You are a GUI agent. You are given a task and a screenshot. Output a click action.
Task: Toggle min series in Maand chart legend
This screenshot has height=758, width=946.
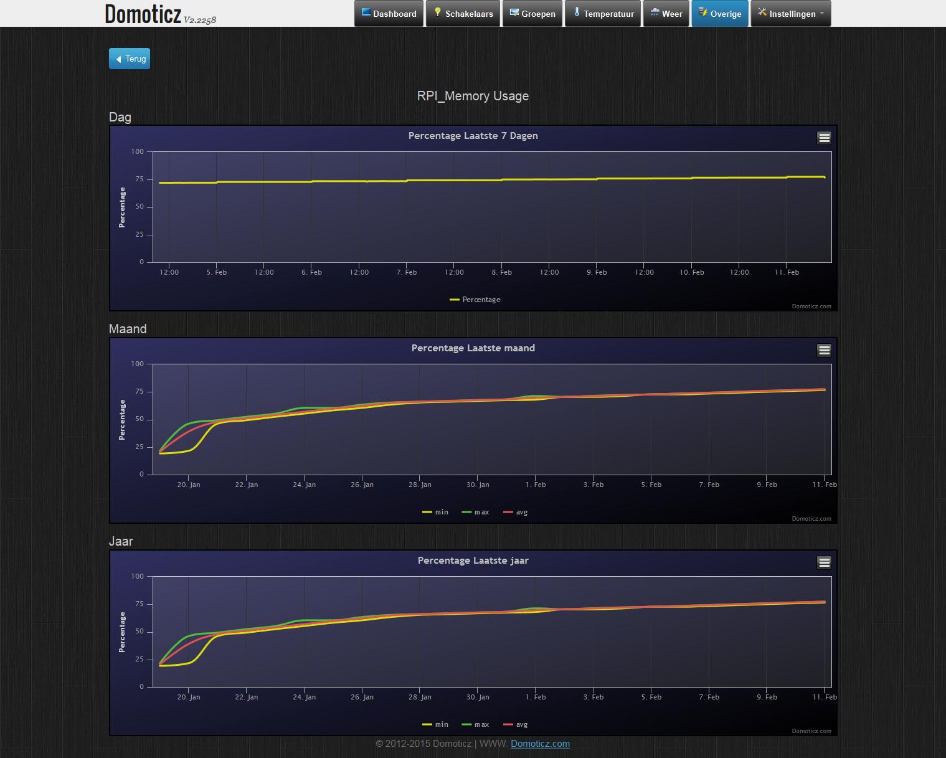pos(435,512)
